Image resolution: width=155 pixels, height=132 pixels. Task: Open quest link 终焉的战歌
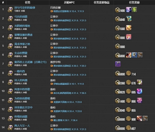[x=21, y=117]
